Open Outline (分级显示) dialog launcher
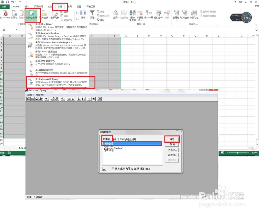 (217, 24)
